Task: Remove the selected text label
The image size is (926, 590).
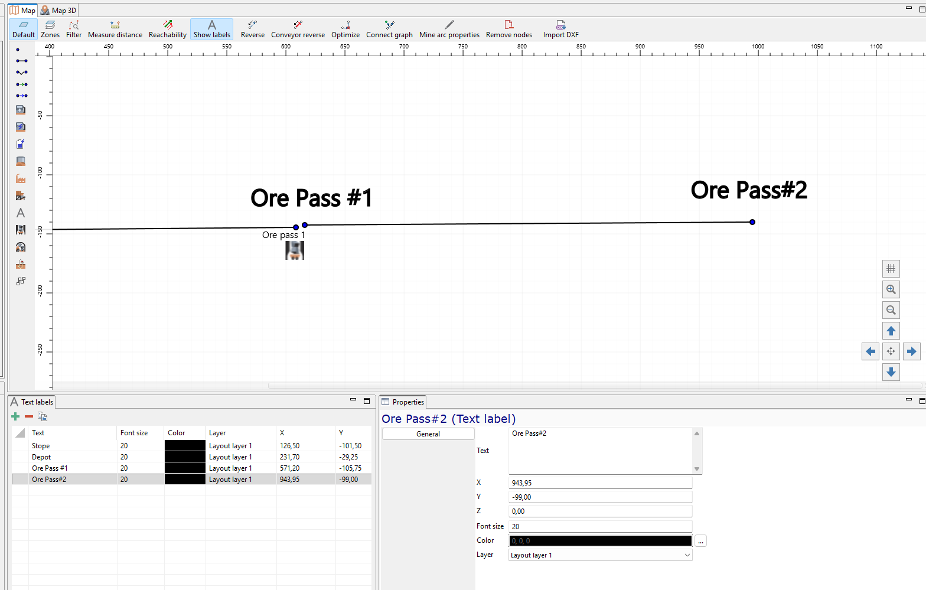Action: click(29, 416)
